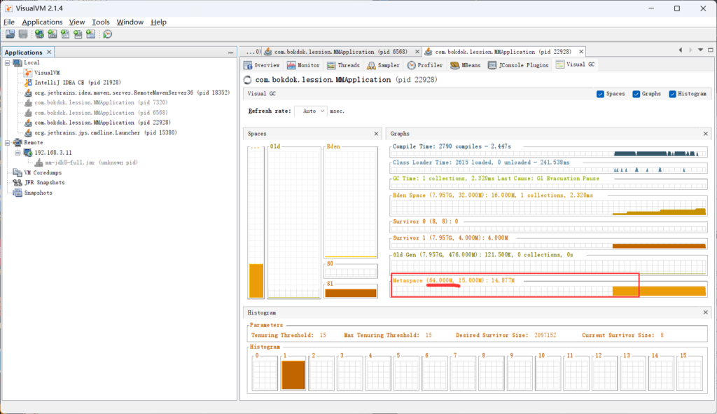Switch to the Threads tab
The height and width of the screenshot is (414, 717).
pos(343,65)
